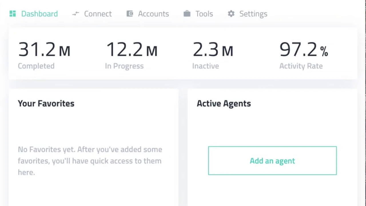This screenshot has height=206, width=366.
Task: Click the Activity Rate caption text
Action: (301, 66)
